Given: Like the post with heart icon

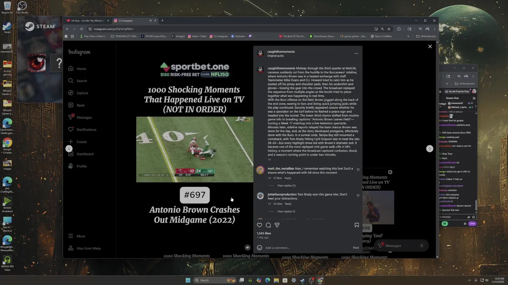Looking at the screenshot, I should (260, 225).
